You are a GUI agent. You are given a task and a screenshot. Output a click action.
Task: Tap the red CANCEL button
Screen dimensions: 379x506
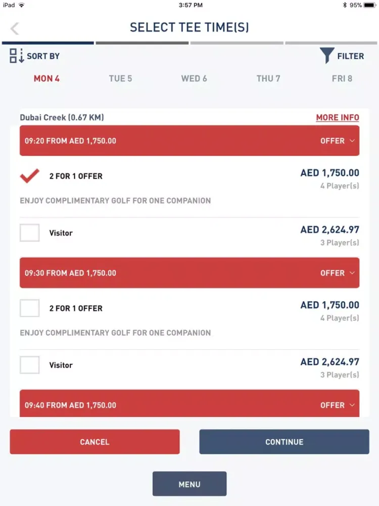[x=95, y=442]
